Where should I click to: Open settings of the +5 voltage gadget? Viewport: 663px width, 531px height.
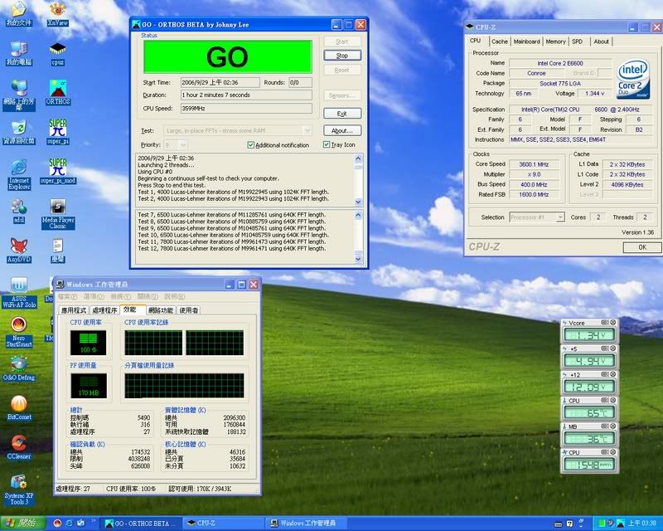tap(605, 348)
